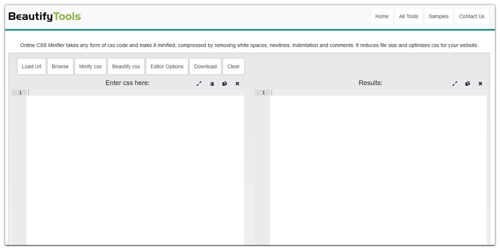Expand the Results editor to fullscreen
This screenshot has width=500, height=250.
point(454,83)
